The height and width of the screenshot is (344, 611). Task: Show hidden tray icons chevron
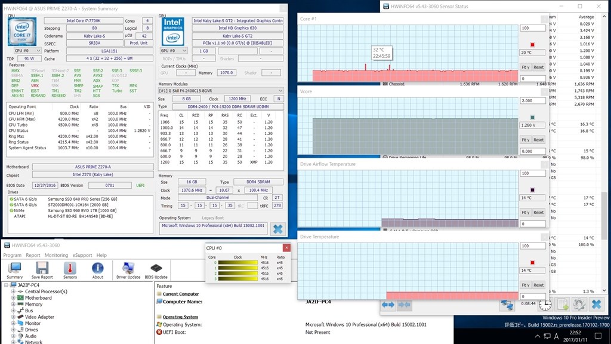538,336
